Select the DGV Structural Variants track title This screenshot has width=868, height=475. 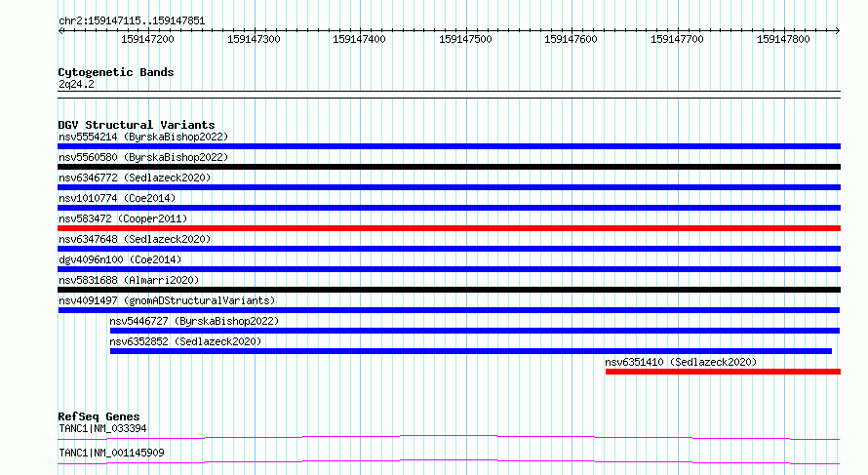coord(137,125)
